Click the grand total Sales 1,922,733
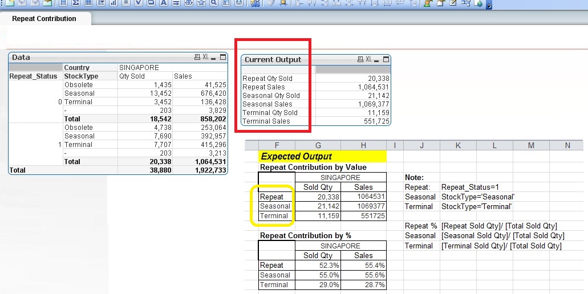 (211, 170)
